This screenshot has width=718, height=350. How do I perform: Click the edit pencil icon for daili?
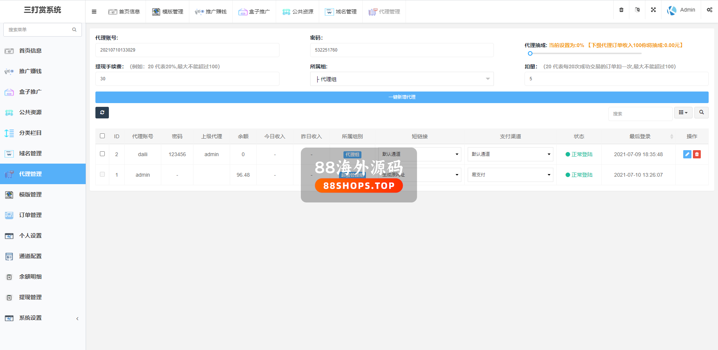687,154
